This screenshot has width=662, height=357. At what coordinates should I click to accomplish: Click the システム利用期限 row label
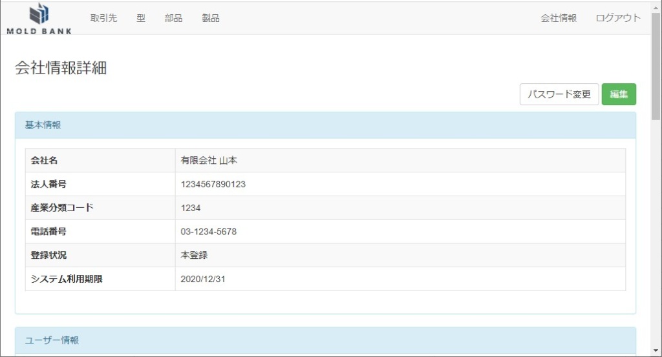(67, 279)
